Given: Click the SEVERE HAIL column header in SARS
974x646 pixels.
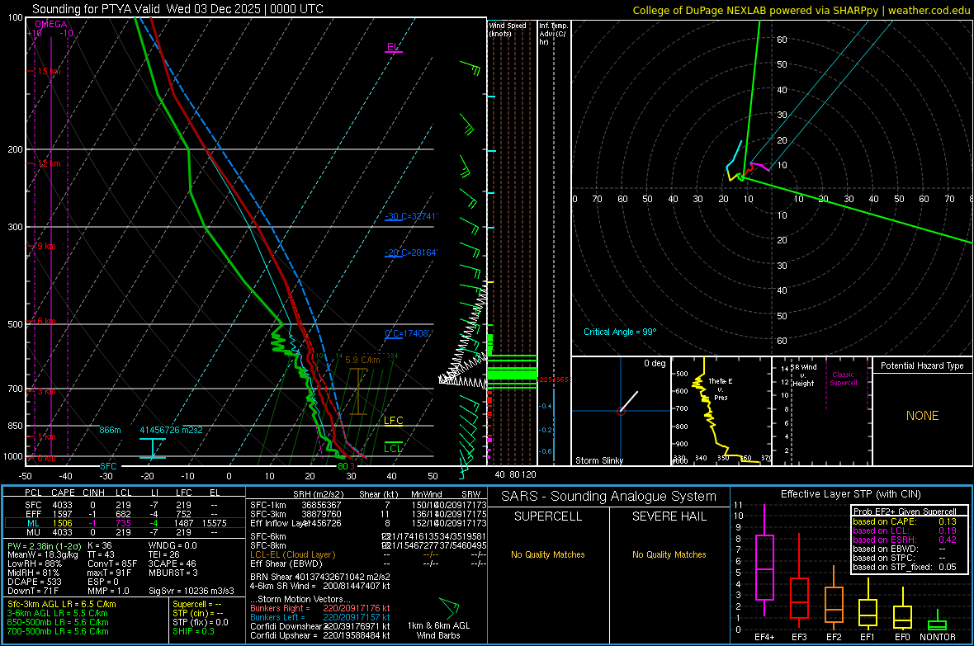Looking at the screenshot, I should (x=669, y=516).
